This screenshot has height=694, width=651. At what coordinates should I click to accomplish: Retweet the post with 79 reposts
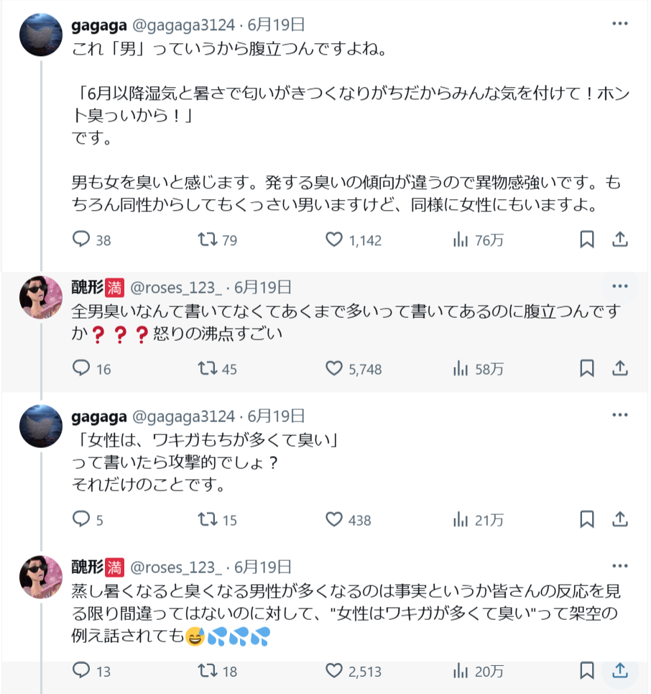tap(207, 239)
